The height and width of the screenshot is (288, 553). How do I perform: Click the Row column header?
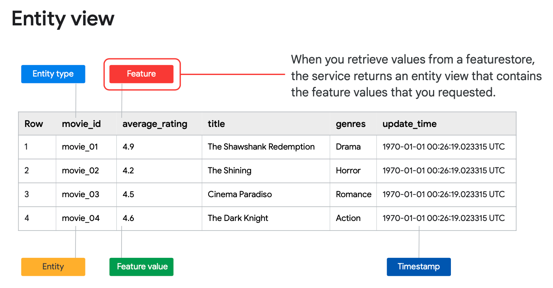coord(34,124)
